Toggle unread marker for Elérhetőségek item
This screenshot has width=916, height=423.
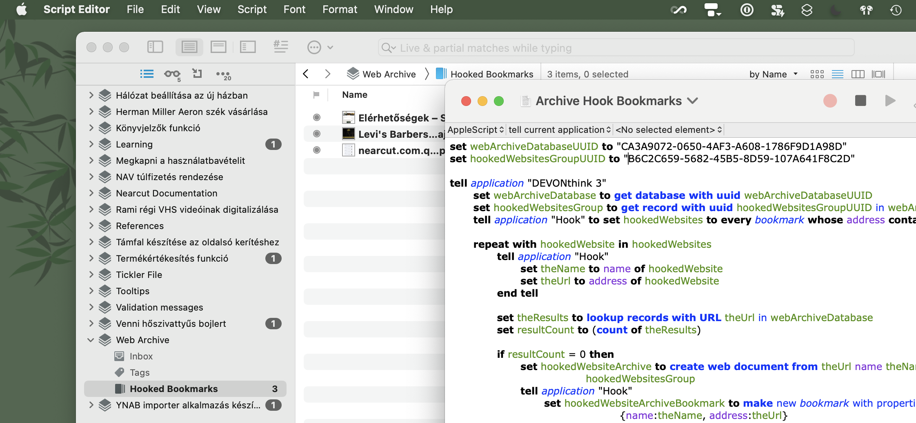[x=316, y=118]
